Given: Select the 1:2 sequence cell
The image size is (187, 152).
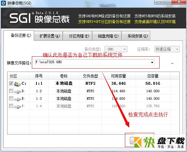Looking at the screenshot, I should 39,91.
